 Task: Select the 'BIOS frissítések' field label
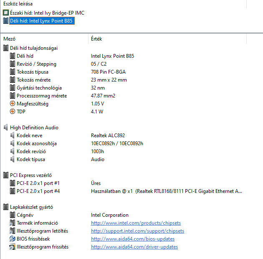[33, 239]
